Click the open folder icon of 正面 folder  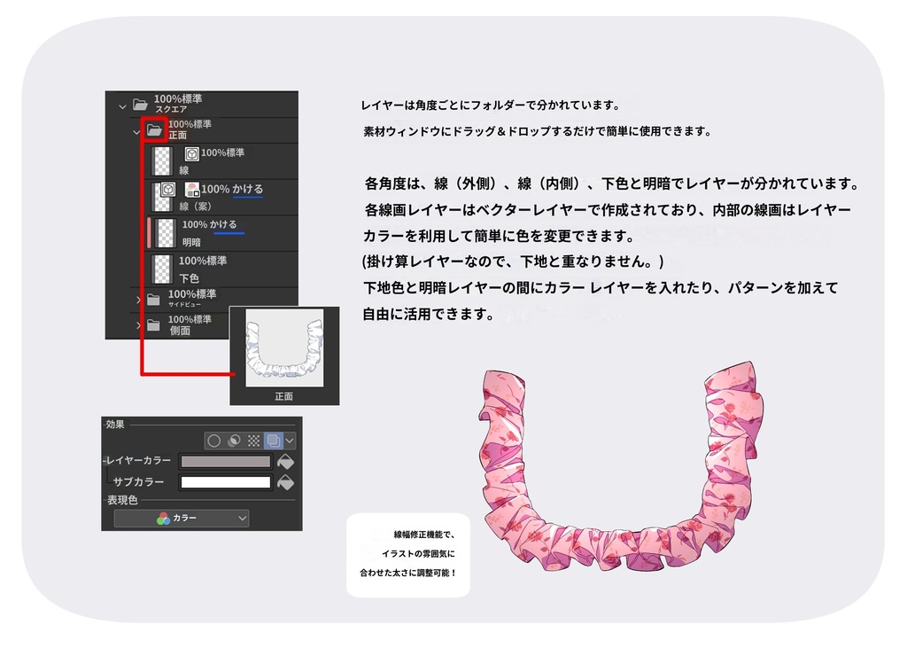[x=154, y=129]
